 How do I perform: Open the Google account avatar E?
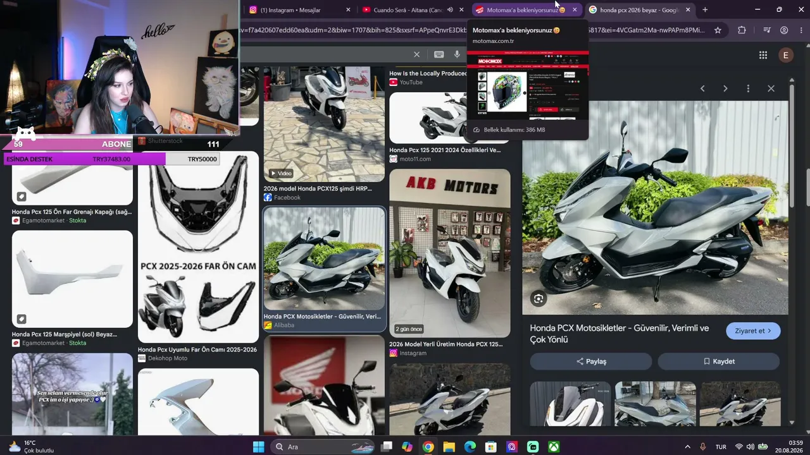(786, 55)
